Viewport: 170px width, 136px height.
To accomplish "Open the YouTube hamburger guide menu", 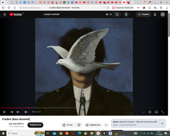I will coord(5,14).
